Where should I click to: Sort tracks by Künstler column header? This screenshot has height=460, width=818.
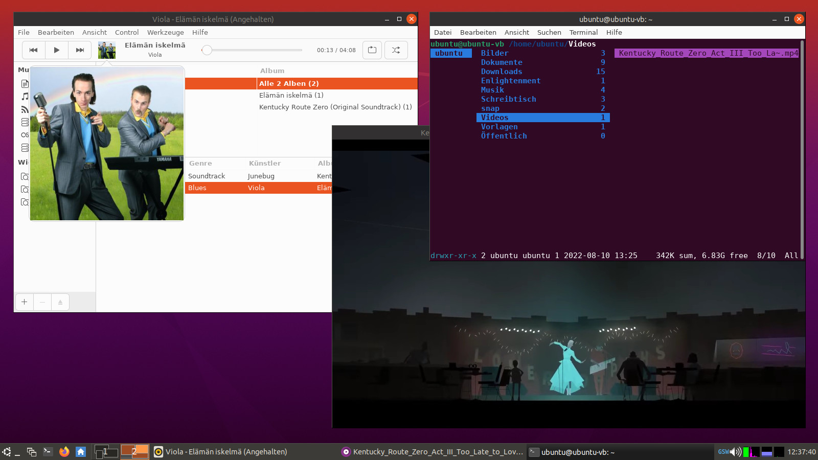click(265, 163)
